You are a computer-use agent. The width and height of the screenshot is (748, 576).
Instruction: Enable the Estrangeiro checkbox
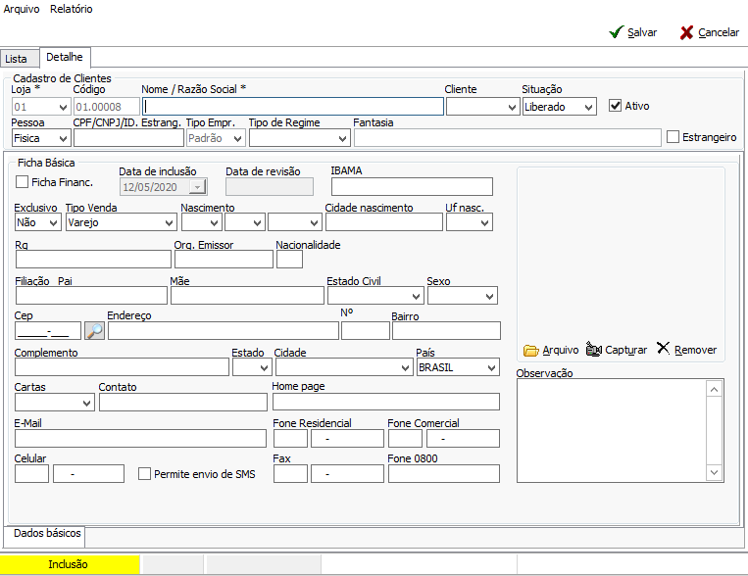pos(673,137)
